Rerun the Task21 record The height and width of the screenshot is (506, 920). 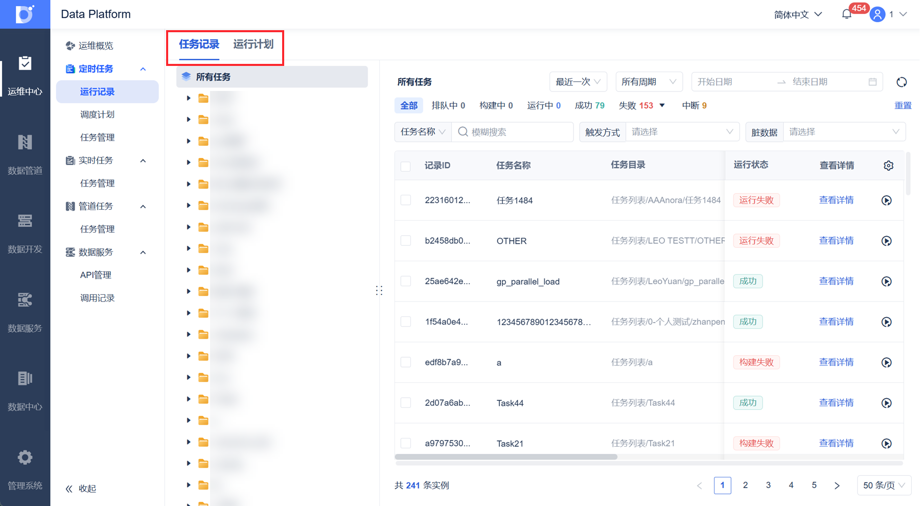click(887, 443)
